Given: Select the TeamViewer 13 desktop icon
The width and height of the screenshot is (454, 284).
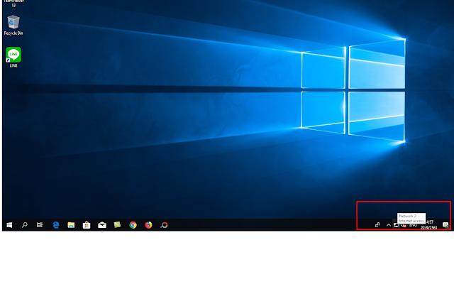Looking at the screenshot, I should pos(13,3).
